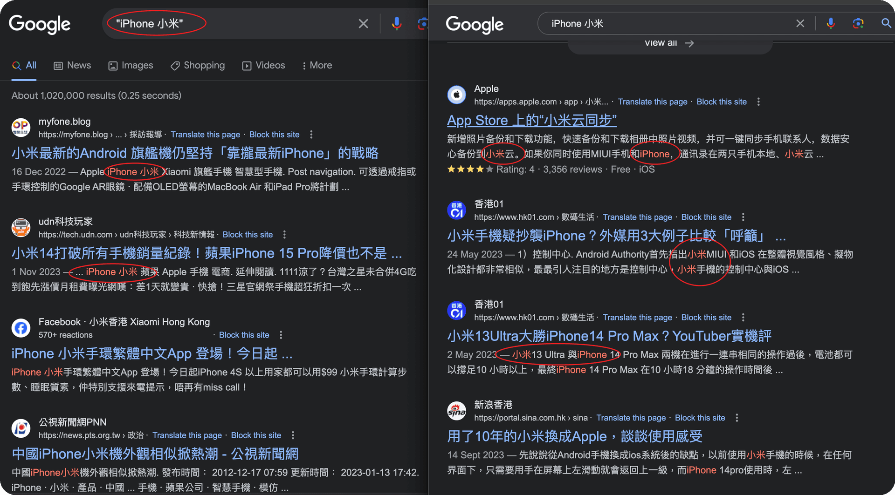
Task: Open the three-dot menu of the udn result
Action: pyautogui.click(x=284, y=235)
